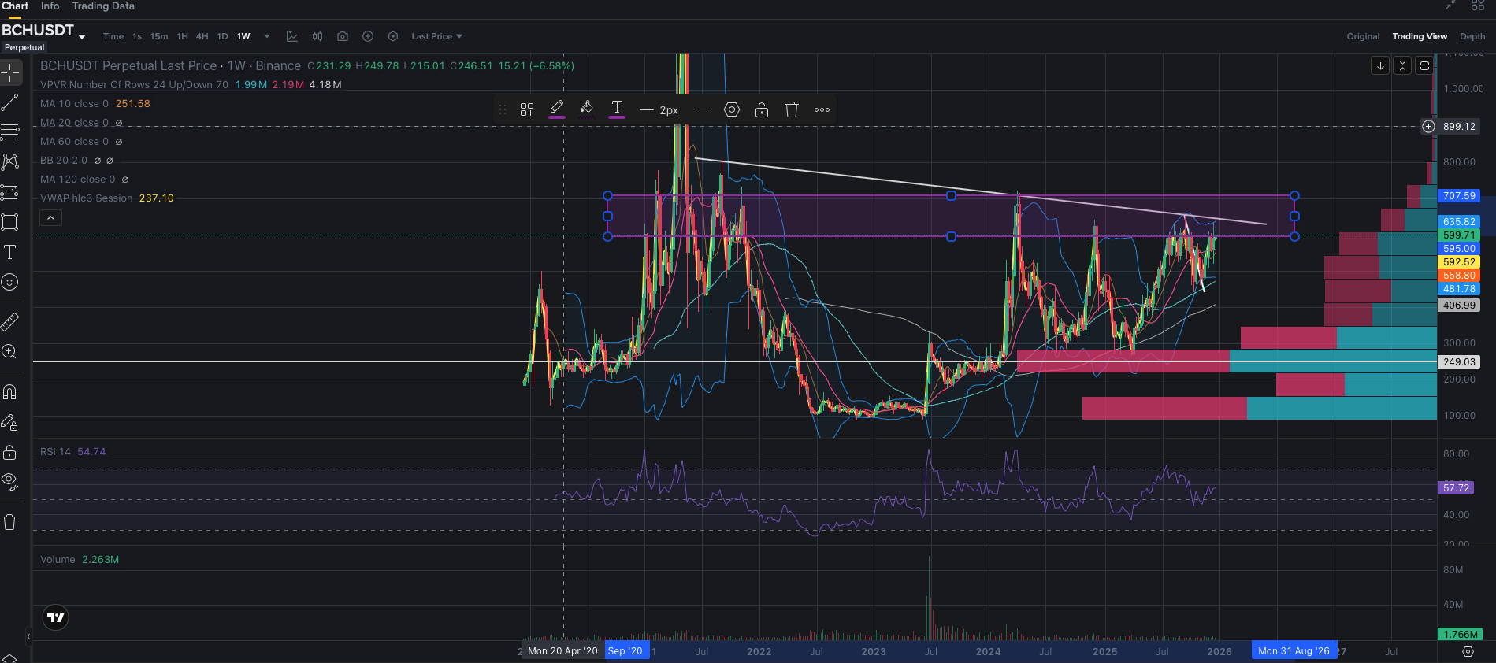The width and height of the screenshot is (1496, 663).
Task: Select the Chart tab
Action: click(15, 6)
